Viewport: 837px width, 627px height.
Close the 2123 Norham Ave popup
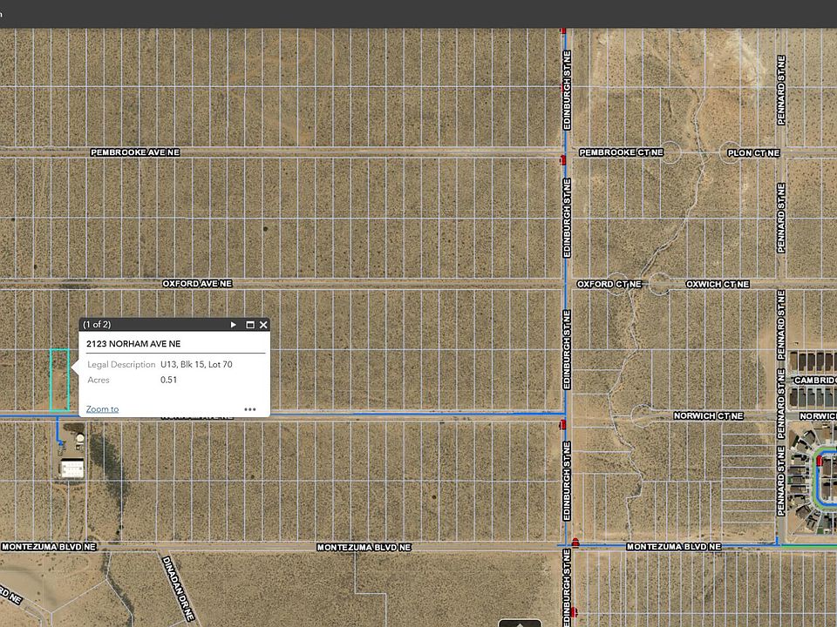(x=263, y=325)
